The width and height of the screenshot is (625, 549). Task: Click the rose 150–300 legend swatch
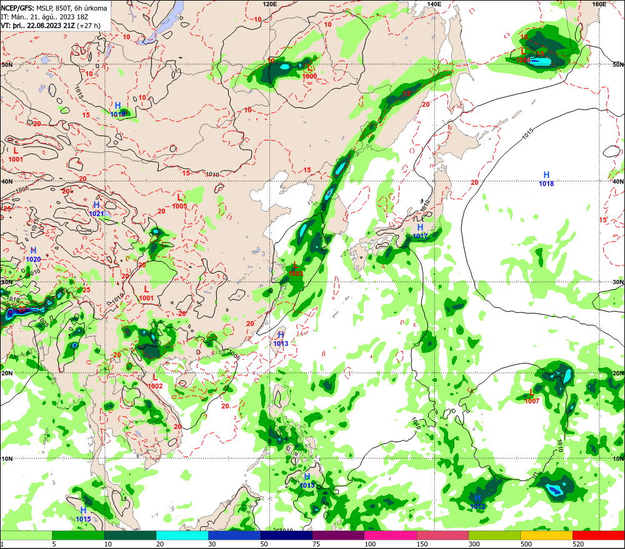pos(442,535)
